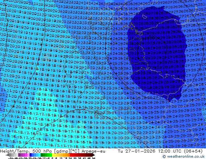
Task: Click the "[°C]" unit label
Action: tap(75, 151)
